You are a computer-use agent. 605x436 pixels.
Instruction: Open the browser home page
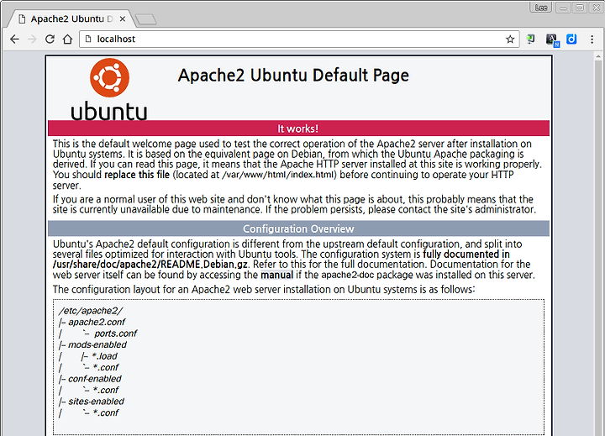[x=67, y=39]
